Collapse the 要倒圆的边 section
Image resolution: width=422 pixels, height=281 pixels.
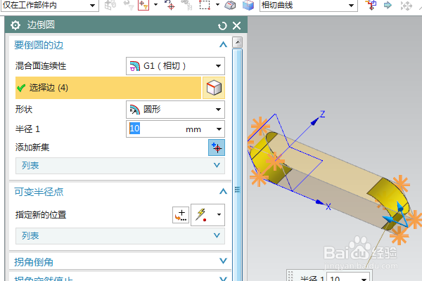223,45
